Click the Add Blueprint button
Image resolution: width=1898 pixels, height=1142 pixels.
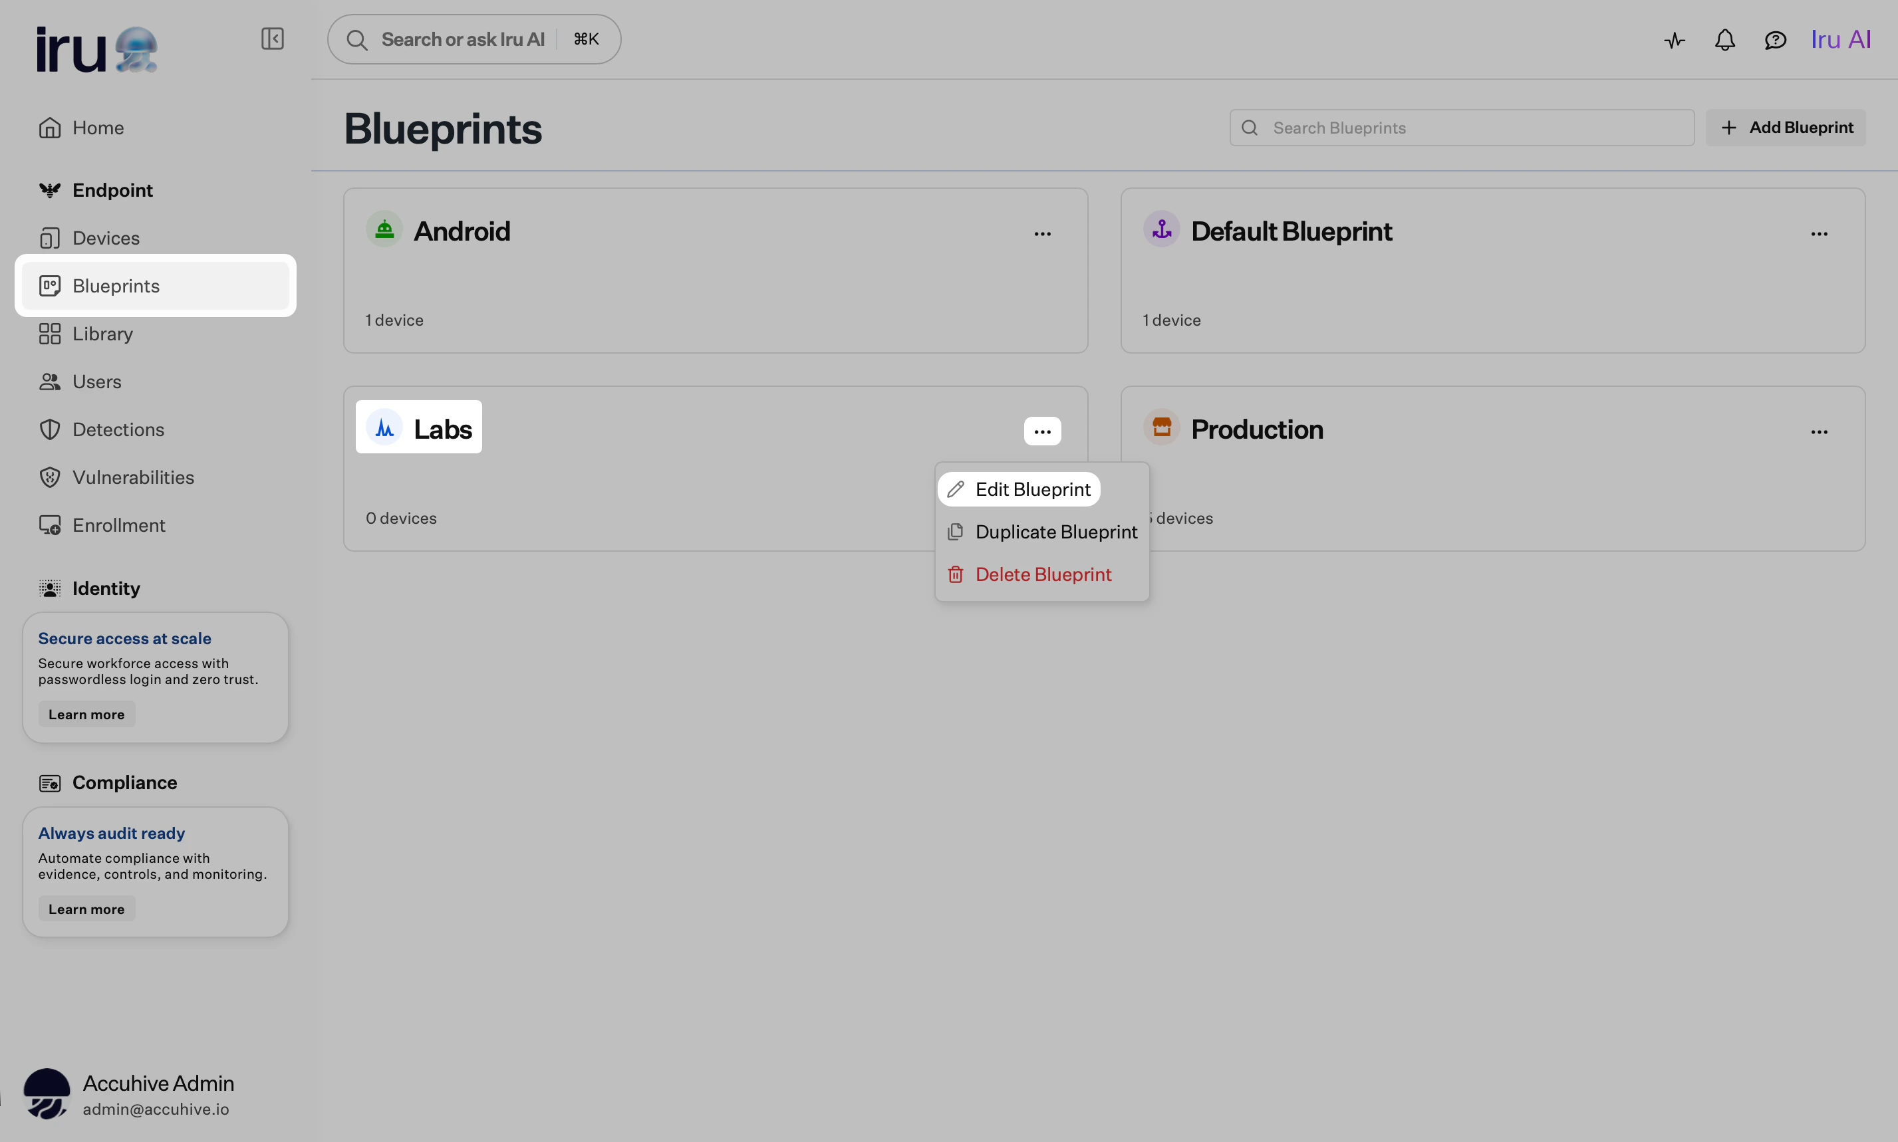1786,127
